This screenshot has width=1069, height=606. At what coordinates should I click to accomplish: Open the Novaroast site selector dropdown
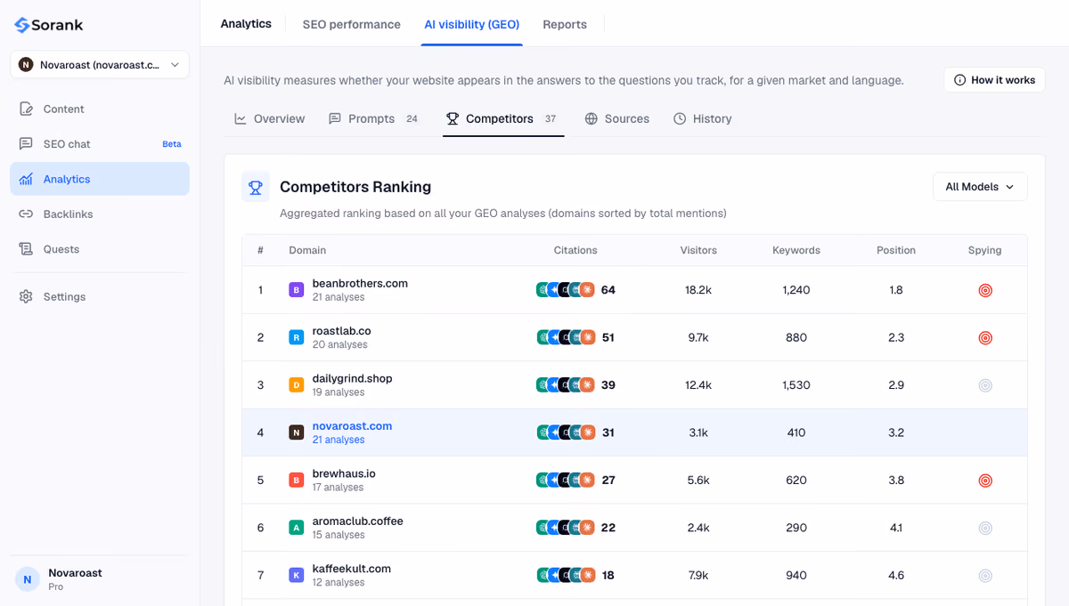click(x=100, y=64)
